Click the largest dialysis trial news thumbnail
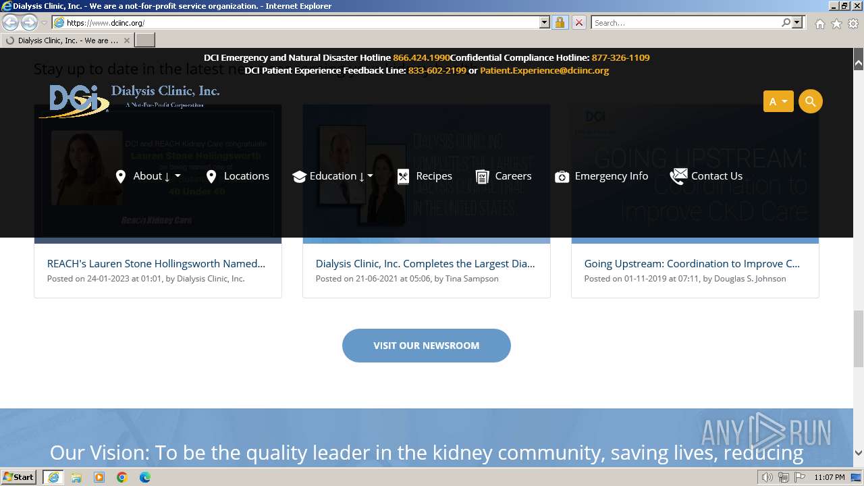Viewport: 864px width, 486px height. tap(427, 173)
